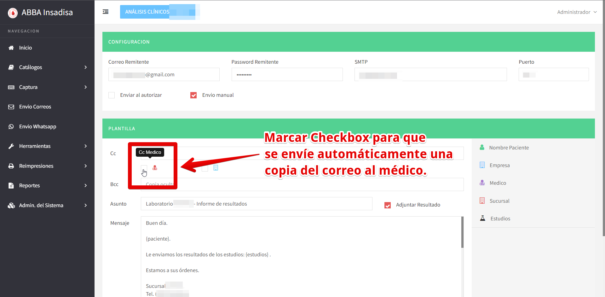605x297 pixels.
Task: Expand the Reportes submenu chevron
Action: pyautogui.click(x=86, y=186)
